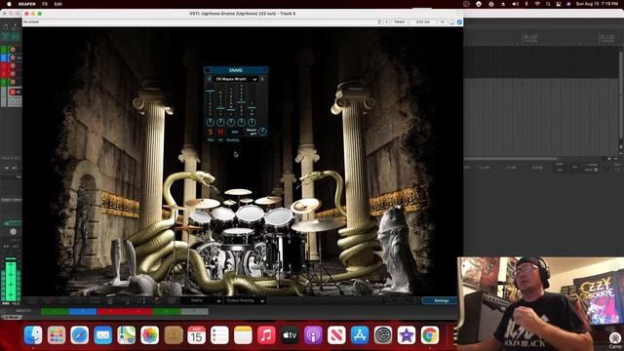Switch to the FX tab in Snare panel
Image resolution: width=624 pixels, height=351 pixels.
[x=220, y=140]
